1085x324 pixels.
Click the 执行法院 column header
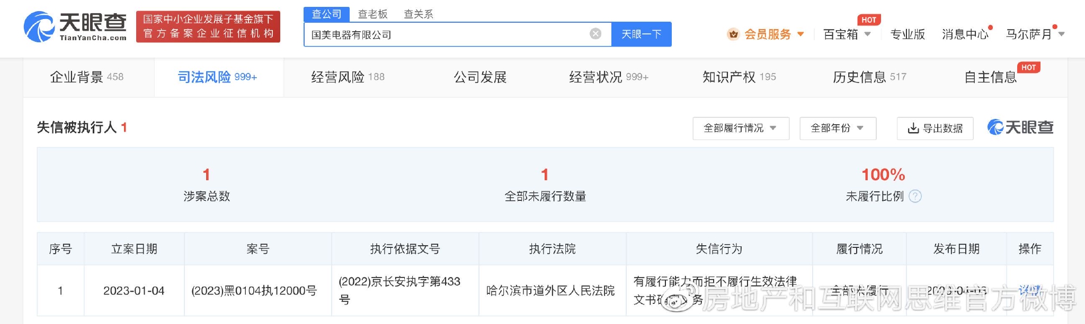pyautogui.click(x=553, y=249)
